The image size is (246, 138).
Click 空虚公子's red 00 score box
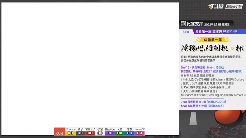coord(90,133)
